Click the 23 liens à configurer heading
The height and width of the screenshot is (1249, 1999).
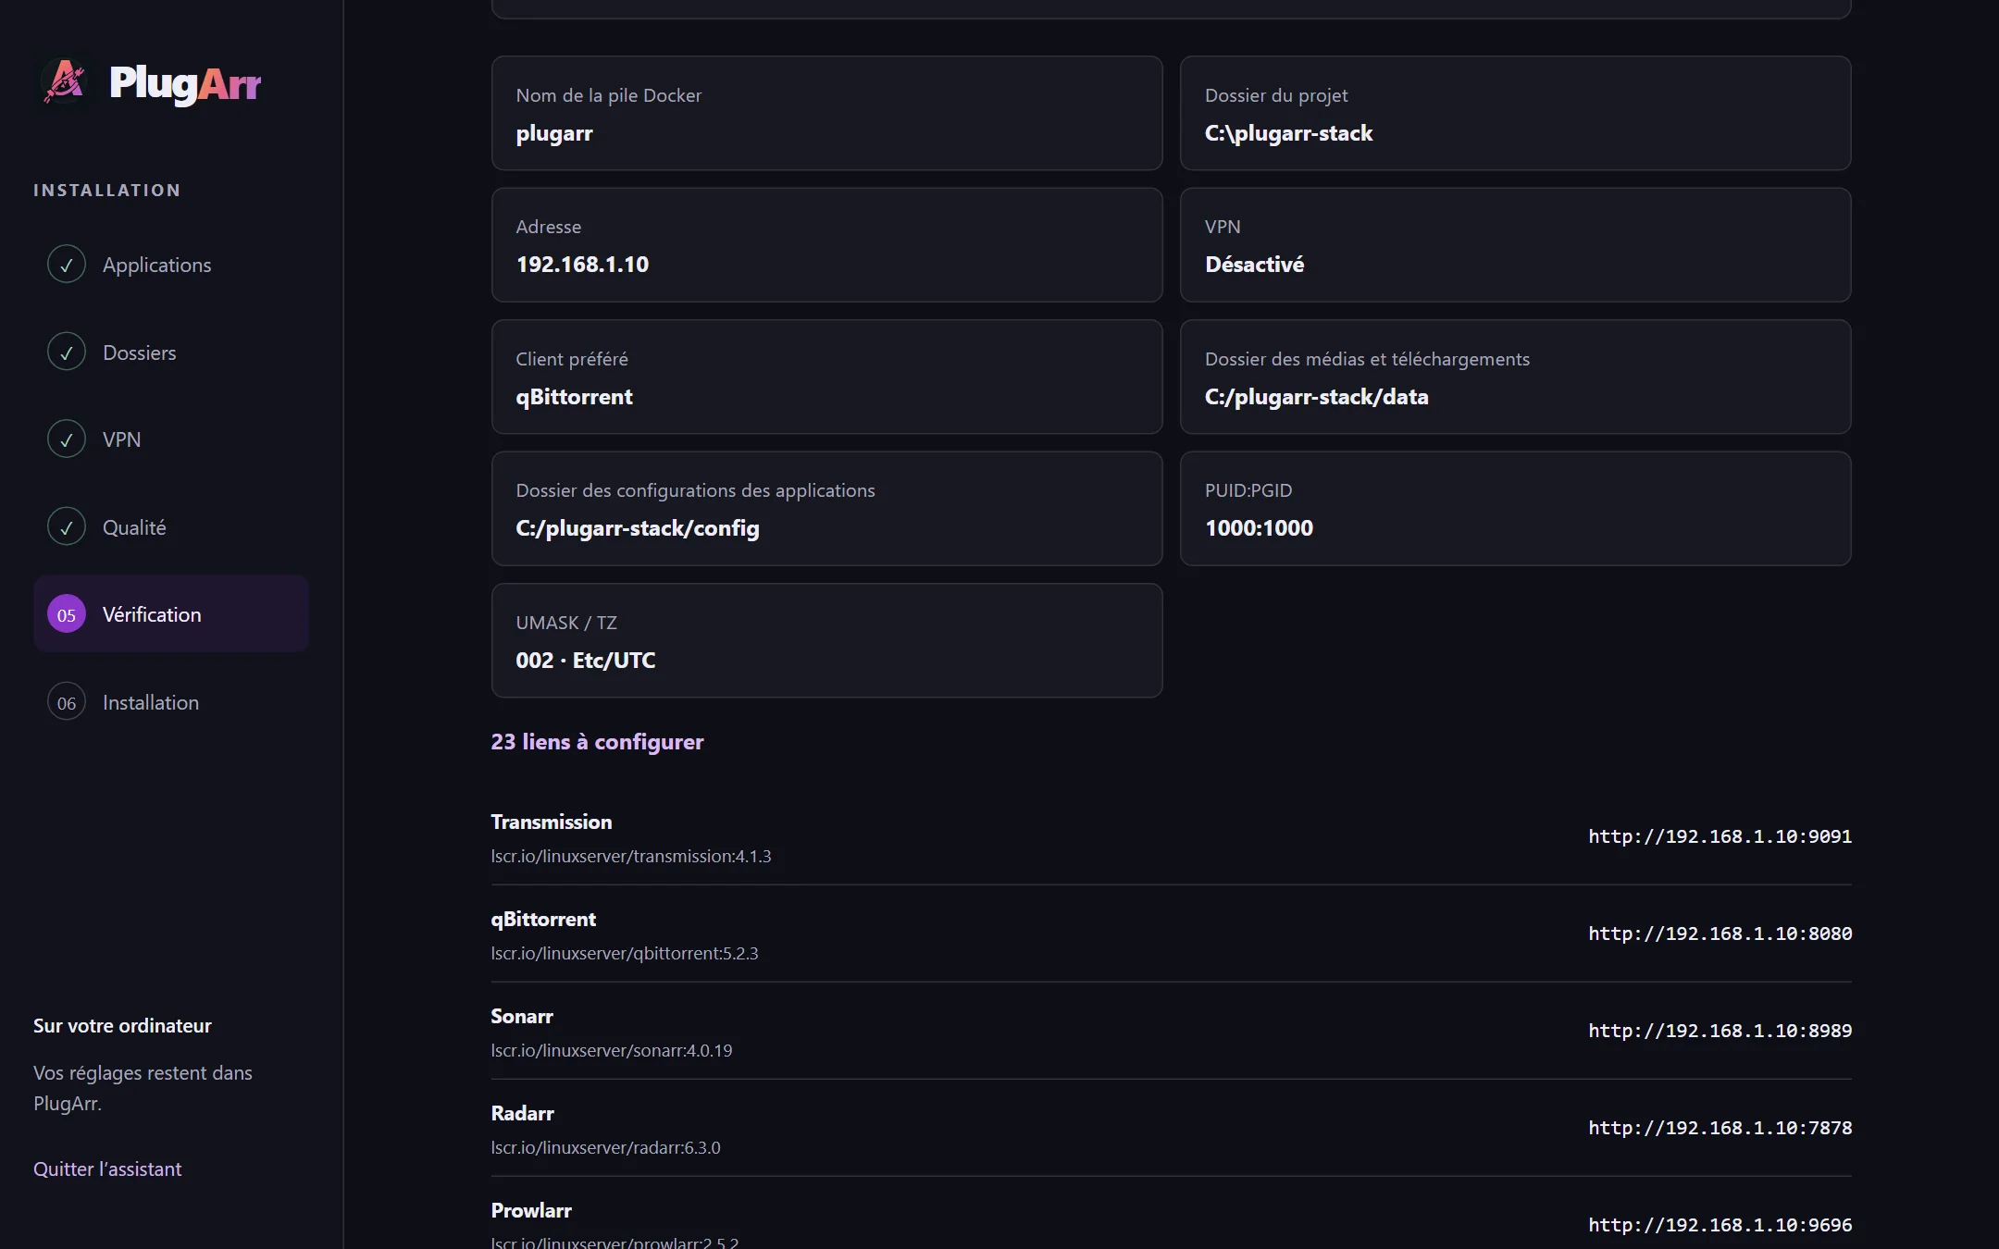(597, 742)
